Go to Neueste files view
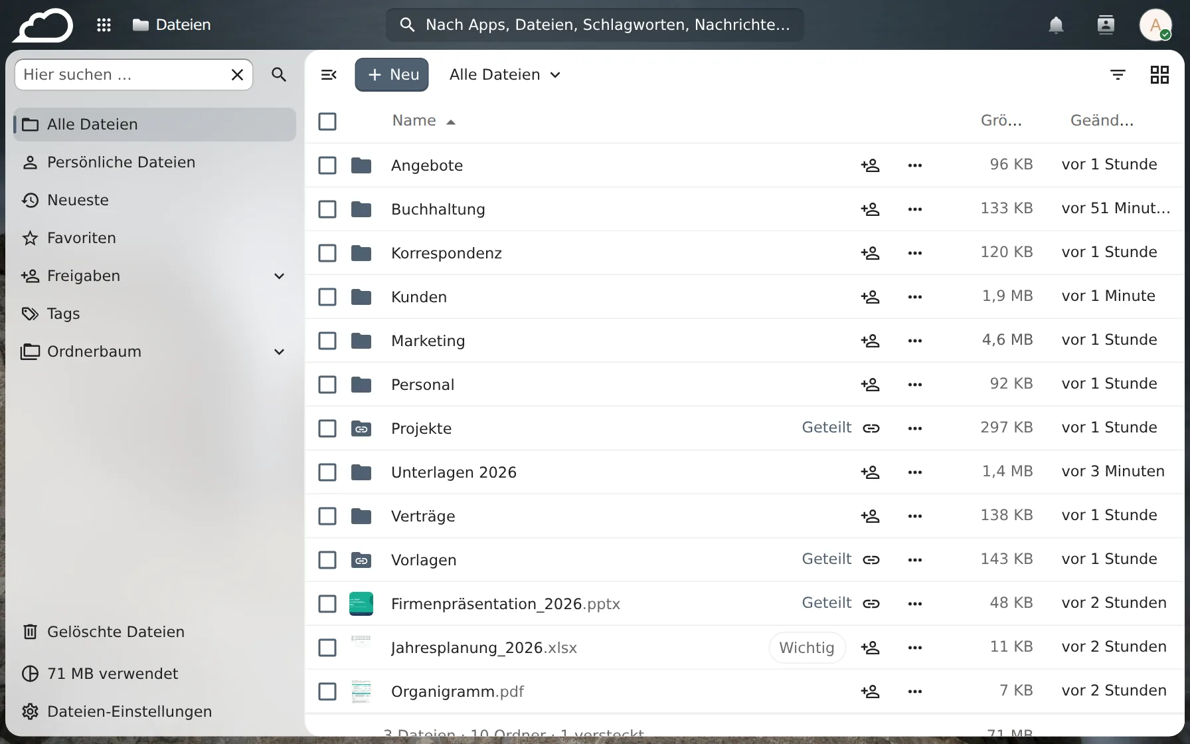This screenshot has width=1190, height=744. (155, 201)
